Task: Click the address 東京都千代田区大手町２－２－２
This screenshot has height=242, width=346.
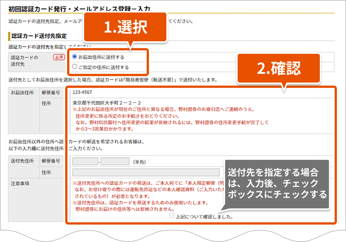Action: point(107,103)
